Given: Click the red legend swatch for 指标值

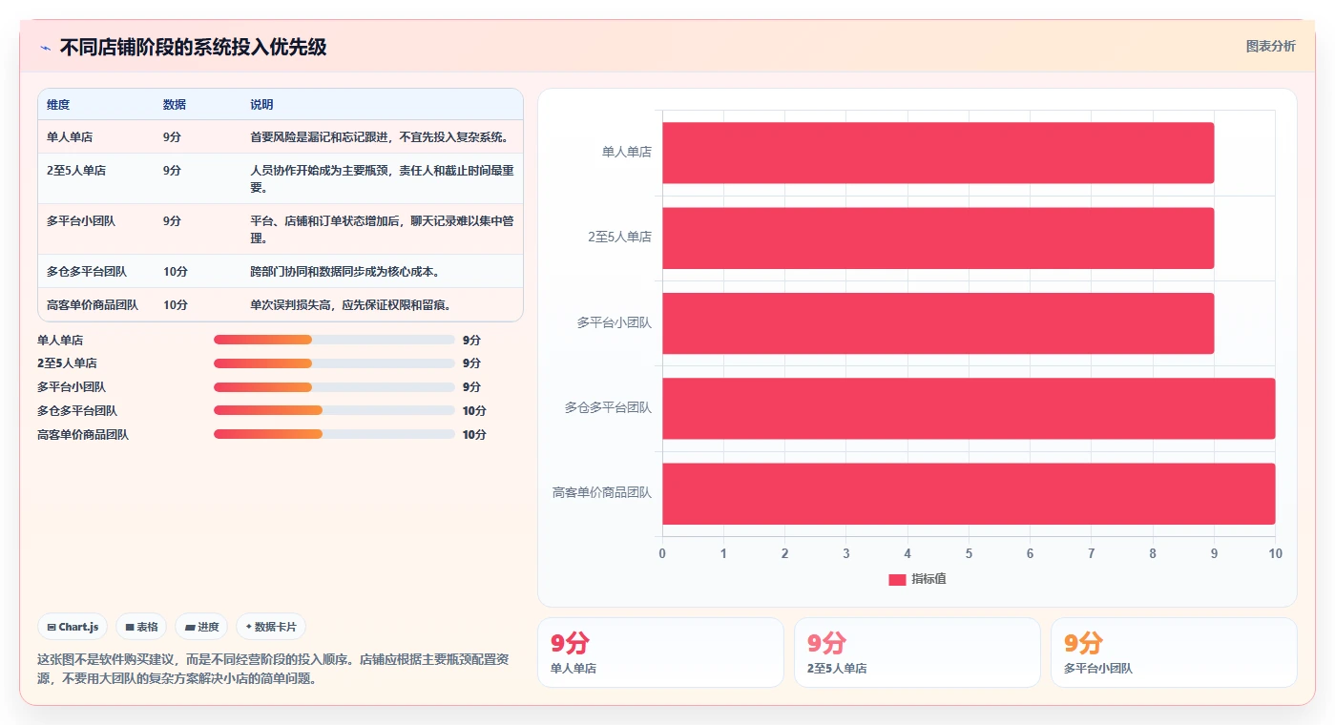Looking at the screenshot, I should click(897, 579).
